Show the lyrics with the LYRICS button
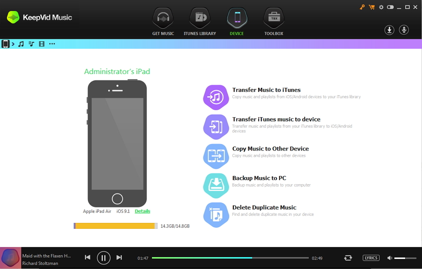The width and height of the screenshot is (422, 269). pyautogui.click(x=371, y=258)
